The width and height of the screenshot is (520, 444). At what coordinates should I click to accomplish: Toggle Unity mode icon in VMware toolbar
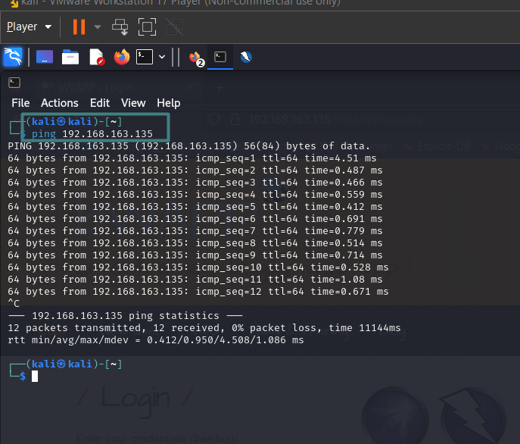(x=174, y=27)
